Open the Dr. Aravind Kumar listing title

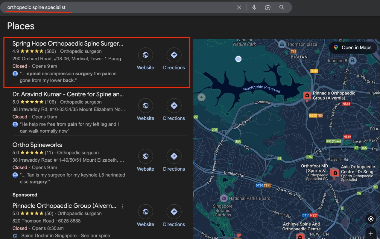click(x=68, y=94)
